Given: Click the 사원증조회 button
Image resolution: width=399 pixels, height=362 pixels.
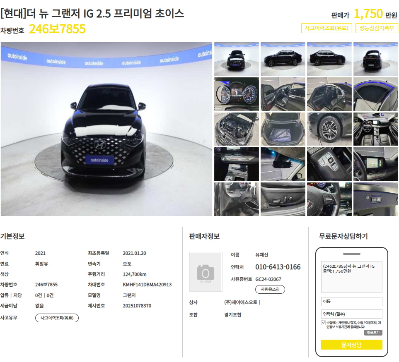Looking at the screenshot, I should click(x=270, y=289).
